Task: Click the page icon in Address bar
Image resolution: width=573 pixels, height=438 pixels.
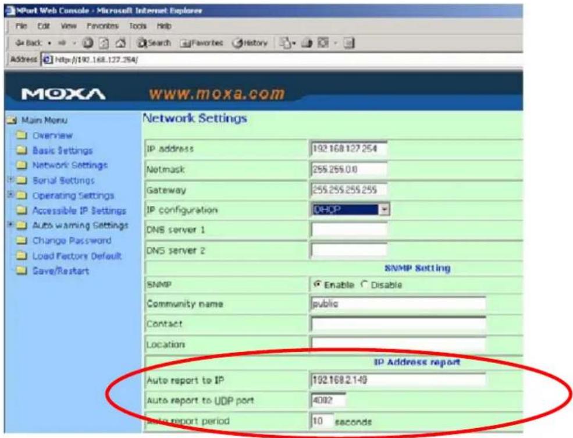Action: 48,59
